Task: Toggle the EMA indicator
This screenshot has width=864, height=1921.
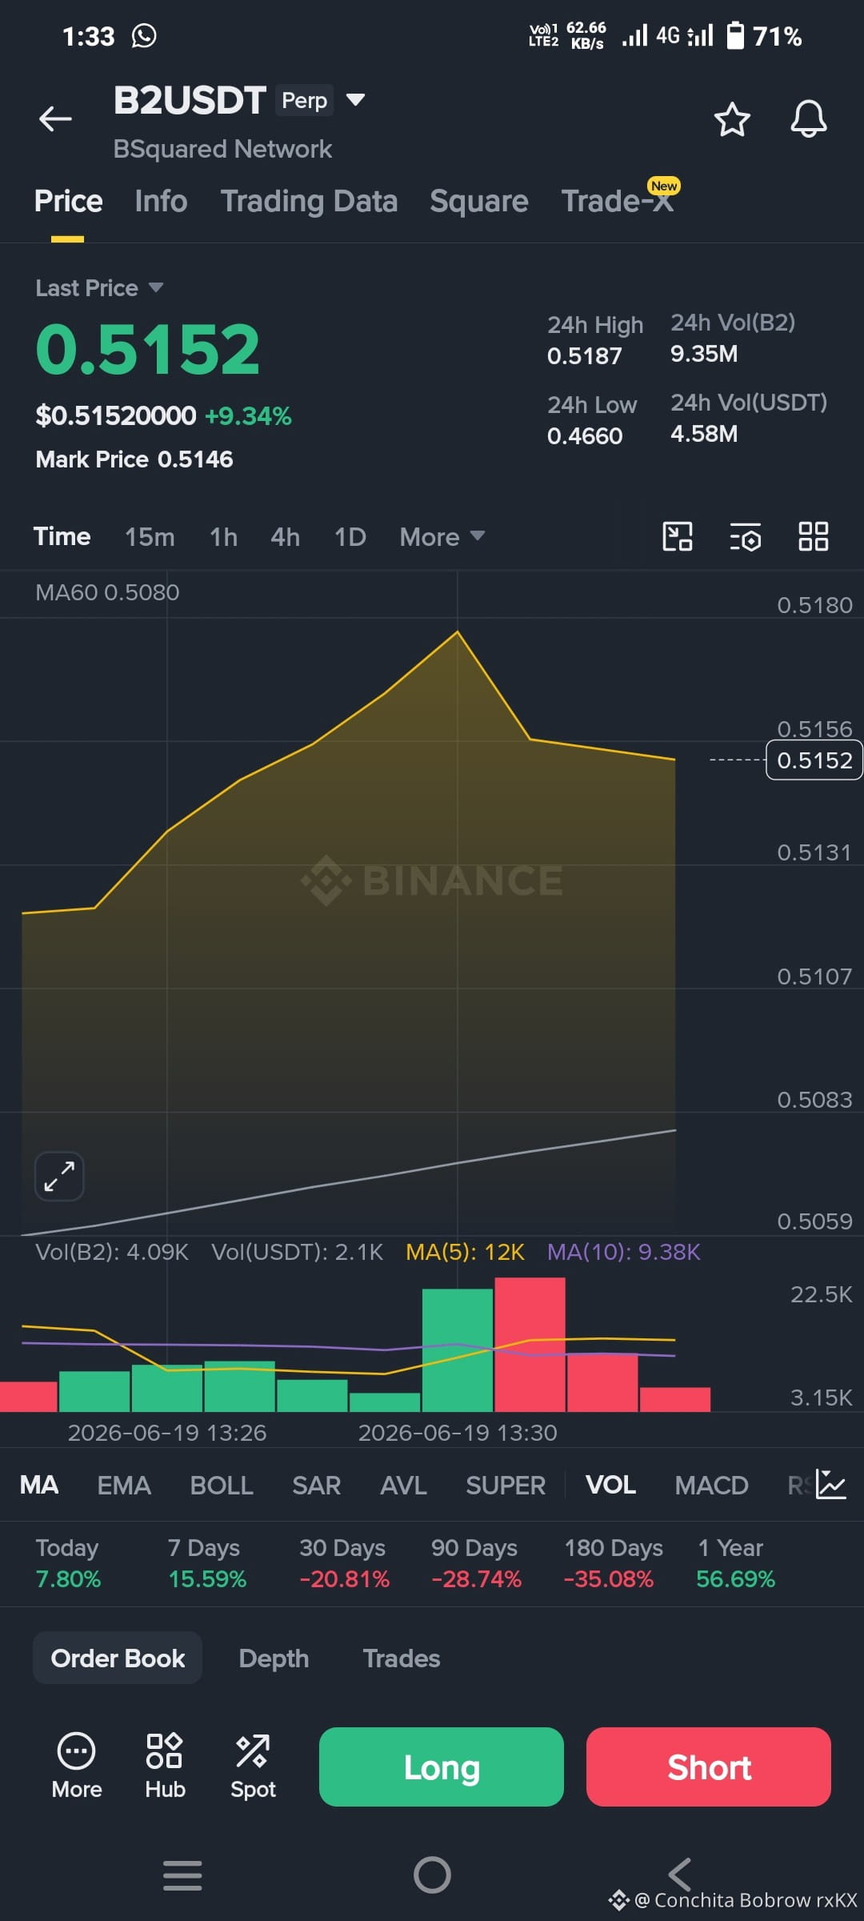Action: click(x=124, y=1485)
